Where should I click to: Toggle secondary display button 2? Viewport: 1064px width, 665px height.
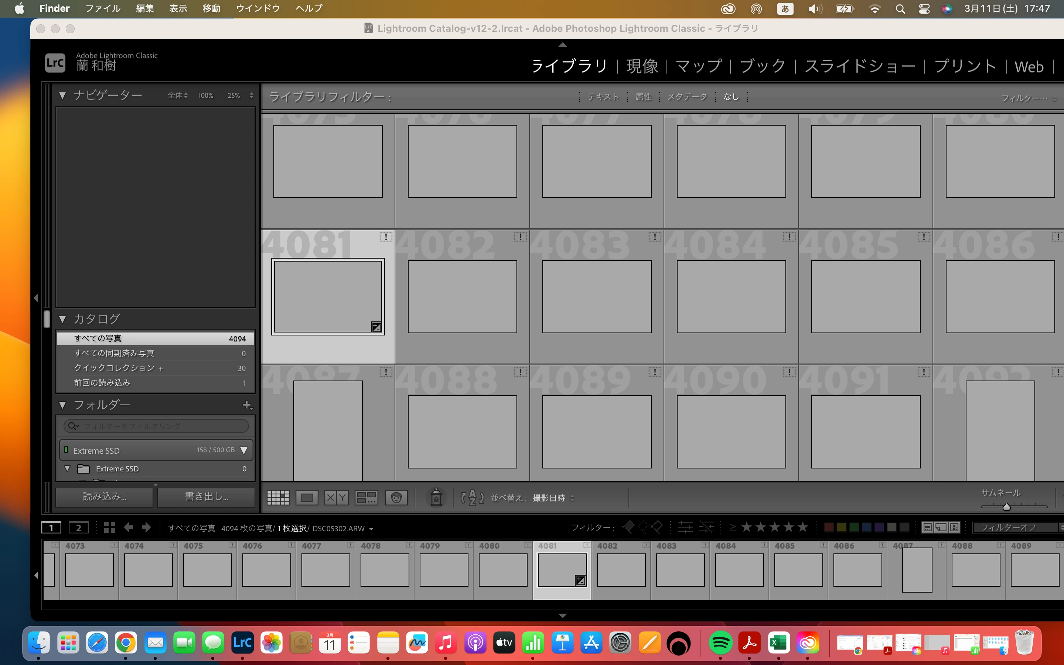point(79,528)
